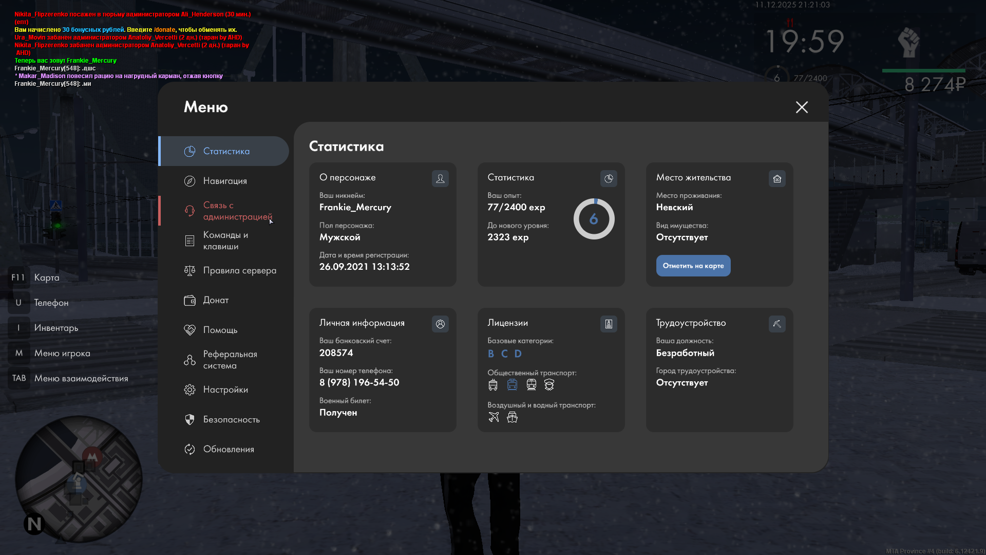The width and height of the screenshot is (986, 555).
Task: Click the license document icon in Лицензии card
Action: point(609,324)
